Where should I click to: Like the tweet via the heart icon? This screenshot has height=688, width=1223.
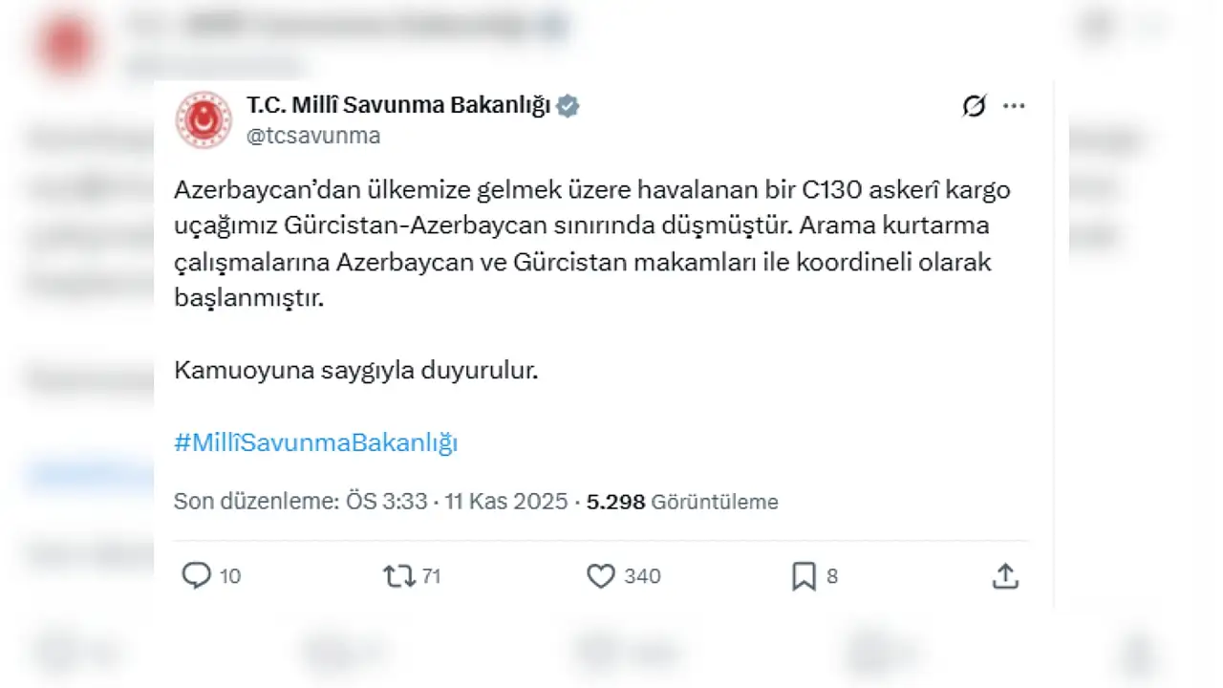[x=600, y=575]
